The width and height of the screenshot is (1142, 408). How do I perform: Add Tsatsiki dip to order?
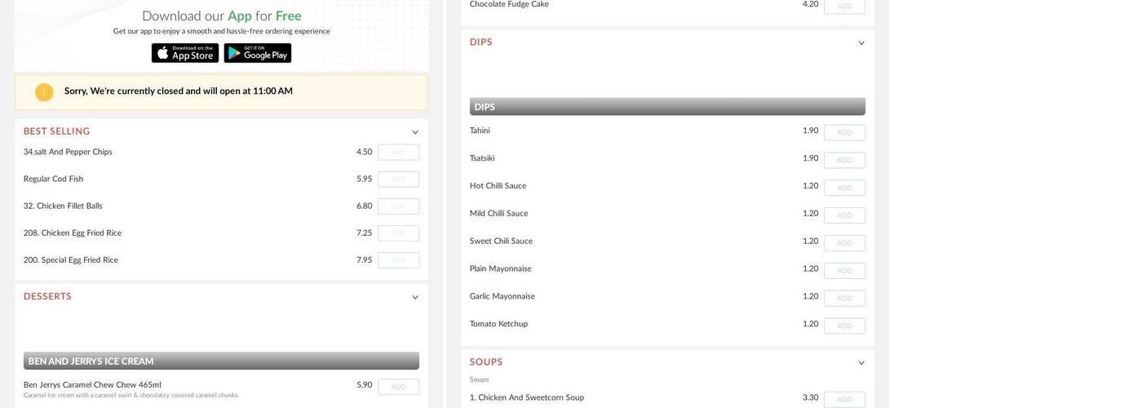(844, 160)
